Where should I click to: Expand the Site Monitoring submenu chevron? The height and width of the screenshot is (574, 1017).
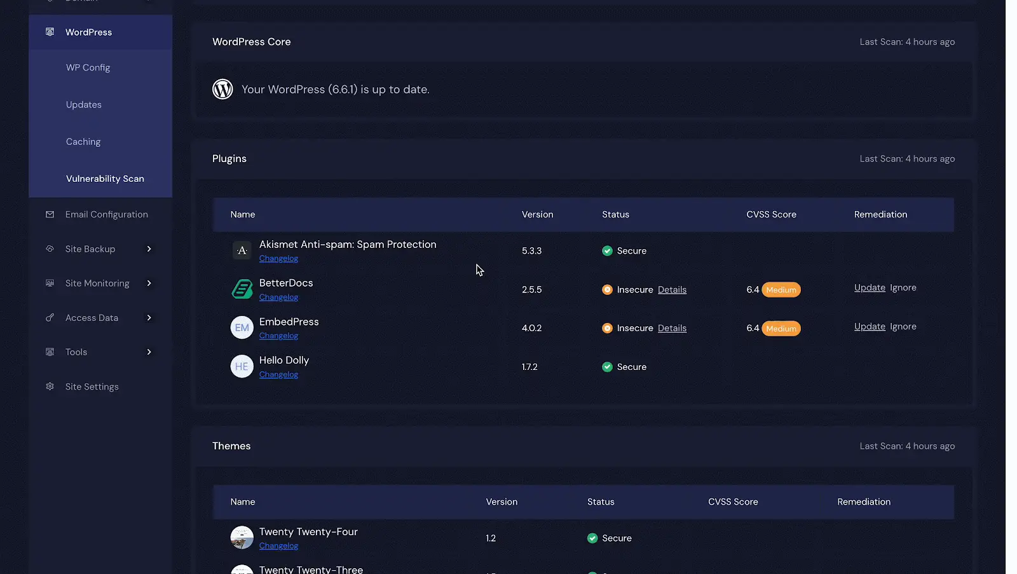(149, 283)
